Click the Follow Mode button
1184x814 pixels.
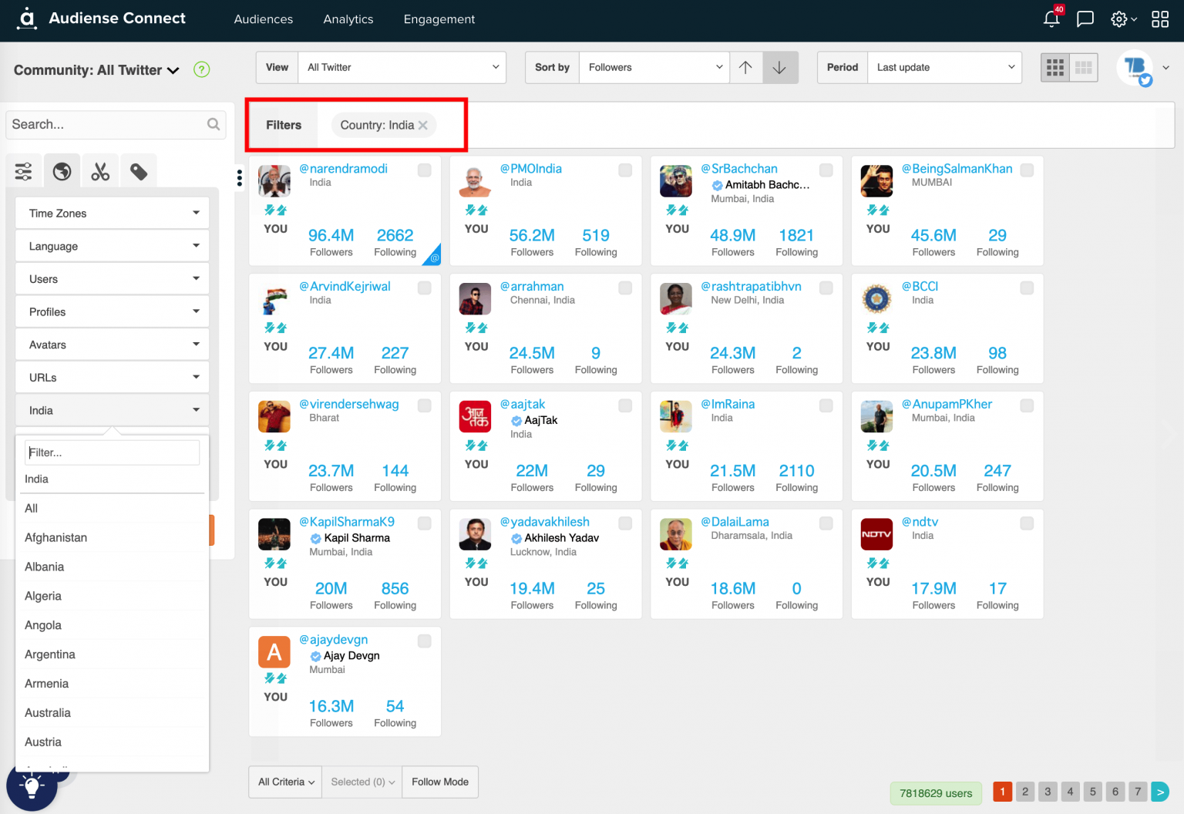pos(440,782)
